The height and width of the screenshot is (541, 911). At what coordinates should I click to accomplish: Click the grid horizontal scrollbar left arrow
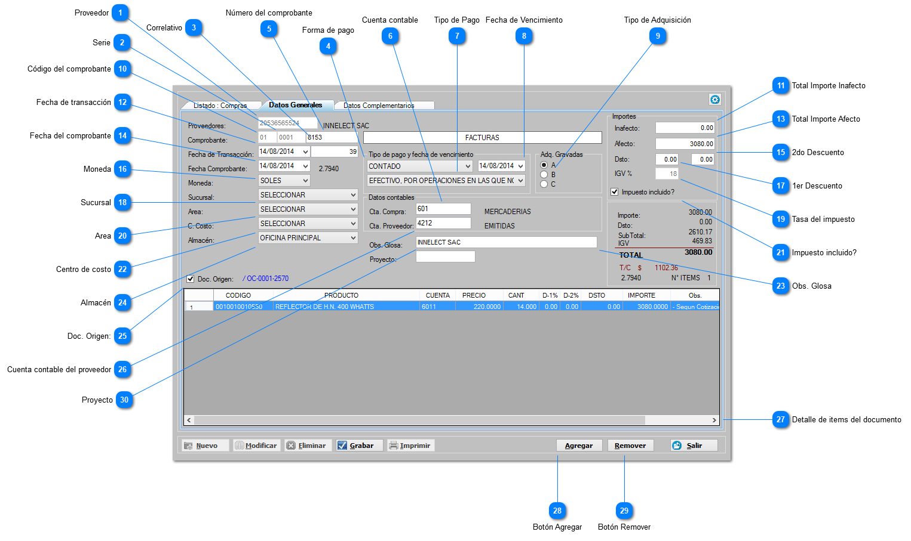click(189, 420)
